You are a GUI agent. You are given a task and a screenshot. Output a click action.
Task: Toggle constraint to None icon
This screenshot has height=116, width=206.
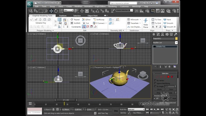coord(84,27)
